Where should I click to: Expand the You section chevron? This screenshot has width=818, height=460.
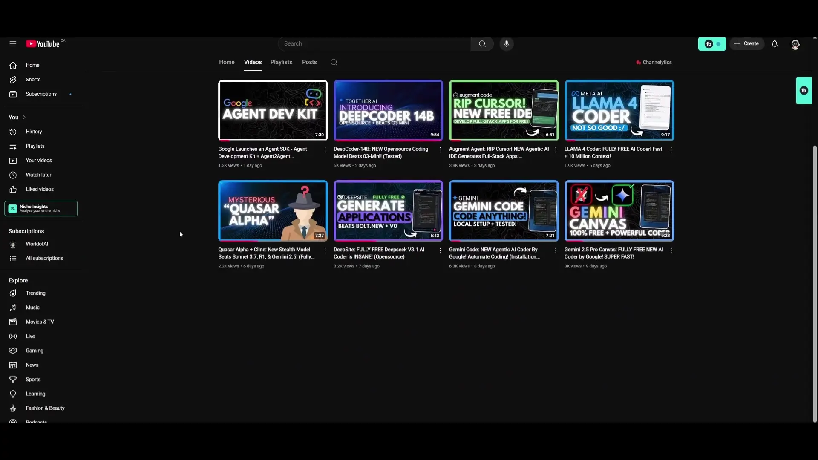24,118
